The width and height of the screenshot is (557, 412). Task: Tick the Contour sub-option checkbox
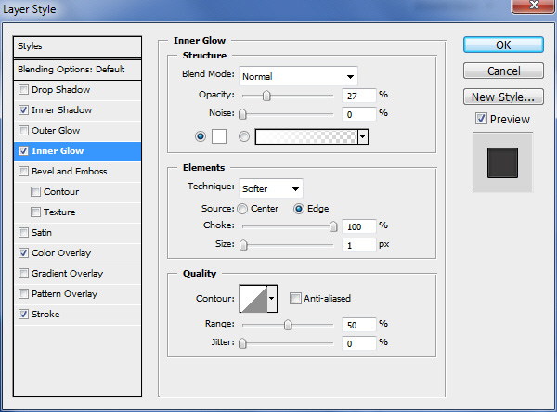35,192
